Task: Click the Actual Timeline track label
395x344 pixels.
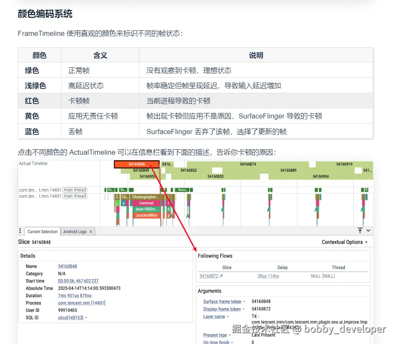Action: pyautogui.click(x=33, y=164)
